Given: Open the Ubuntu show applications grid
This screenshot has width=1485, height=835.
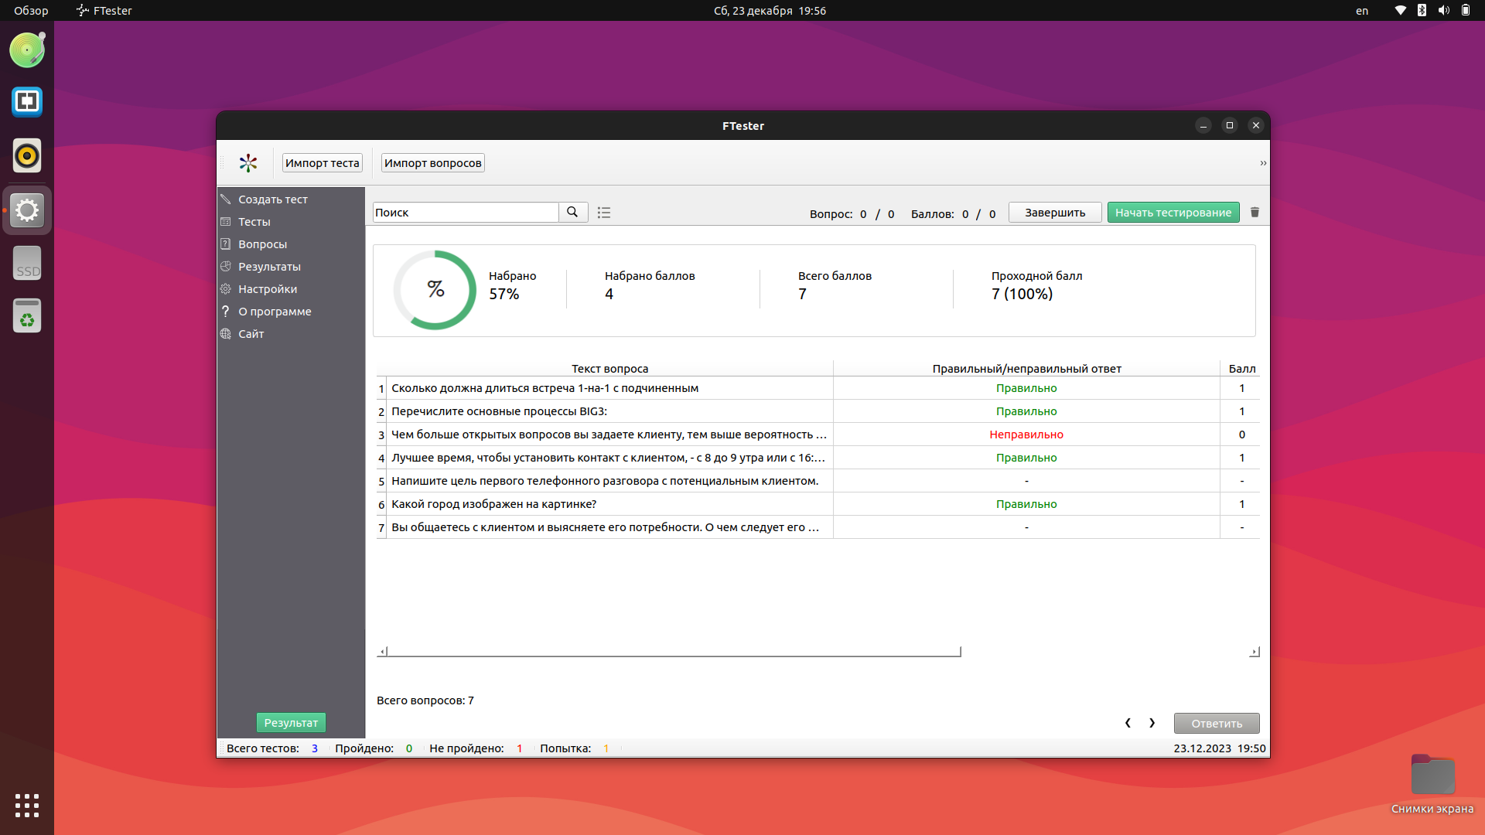Looking at the screenshot, I should (x=27, y=805).
